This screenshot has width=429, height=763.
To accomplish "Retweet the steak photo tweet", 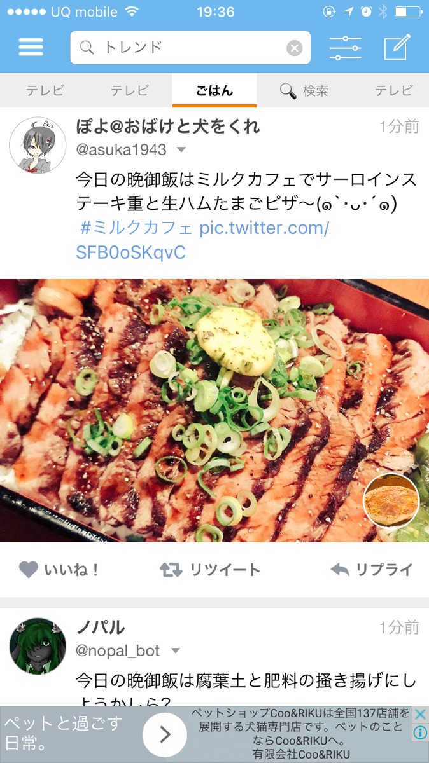I will pos(209,569).
